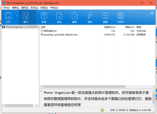
Task: Click status bar text 文件: 2, 文件夹: 0
Action: coord(119,110)
